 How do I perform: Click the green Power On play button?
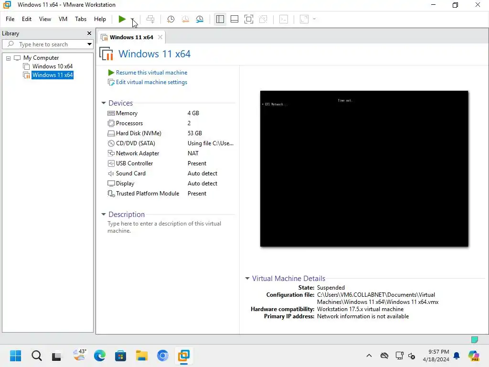tap(122, 19)
